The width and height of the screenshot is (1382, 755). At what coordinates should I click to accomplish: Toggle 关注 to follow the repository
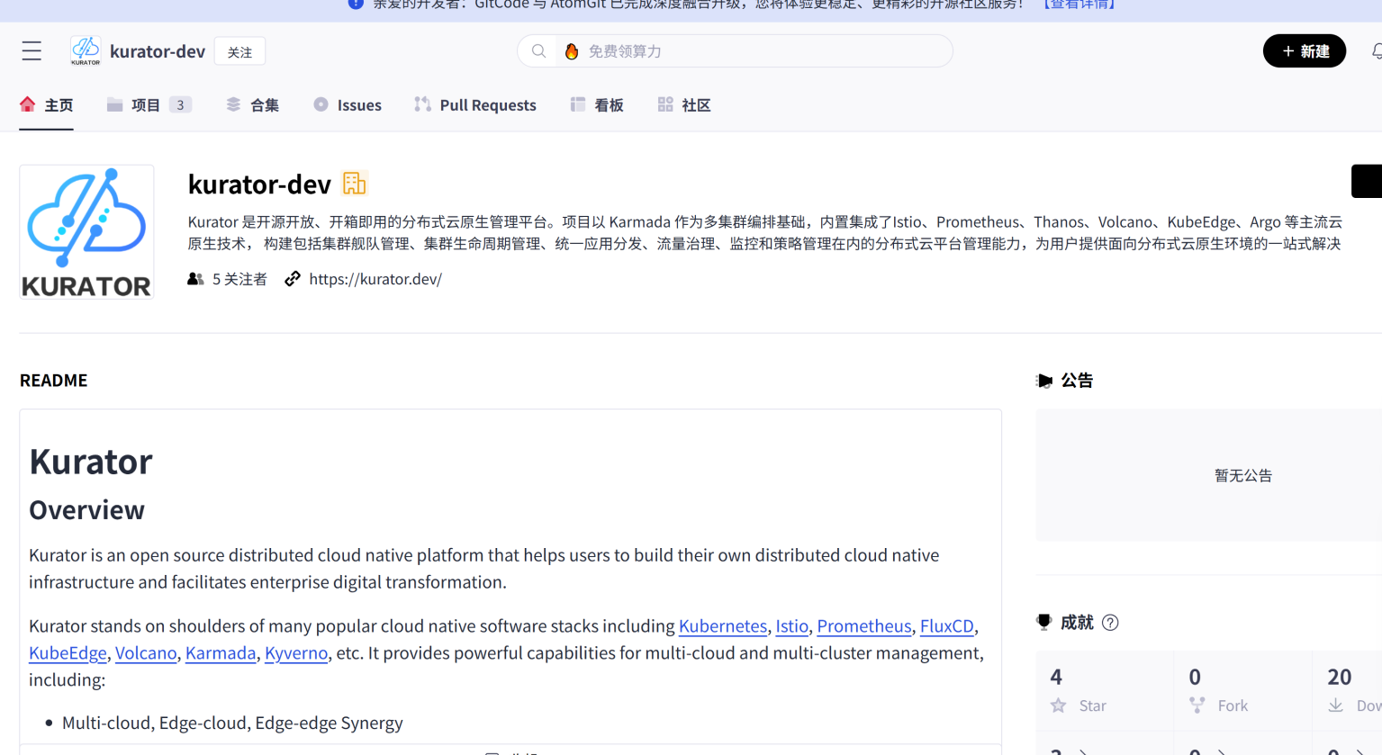click(x=239, y=51)
